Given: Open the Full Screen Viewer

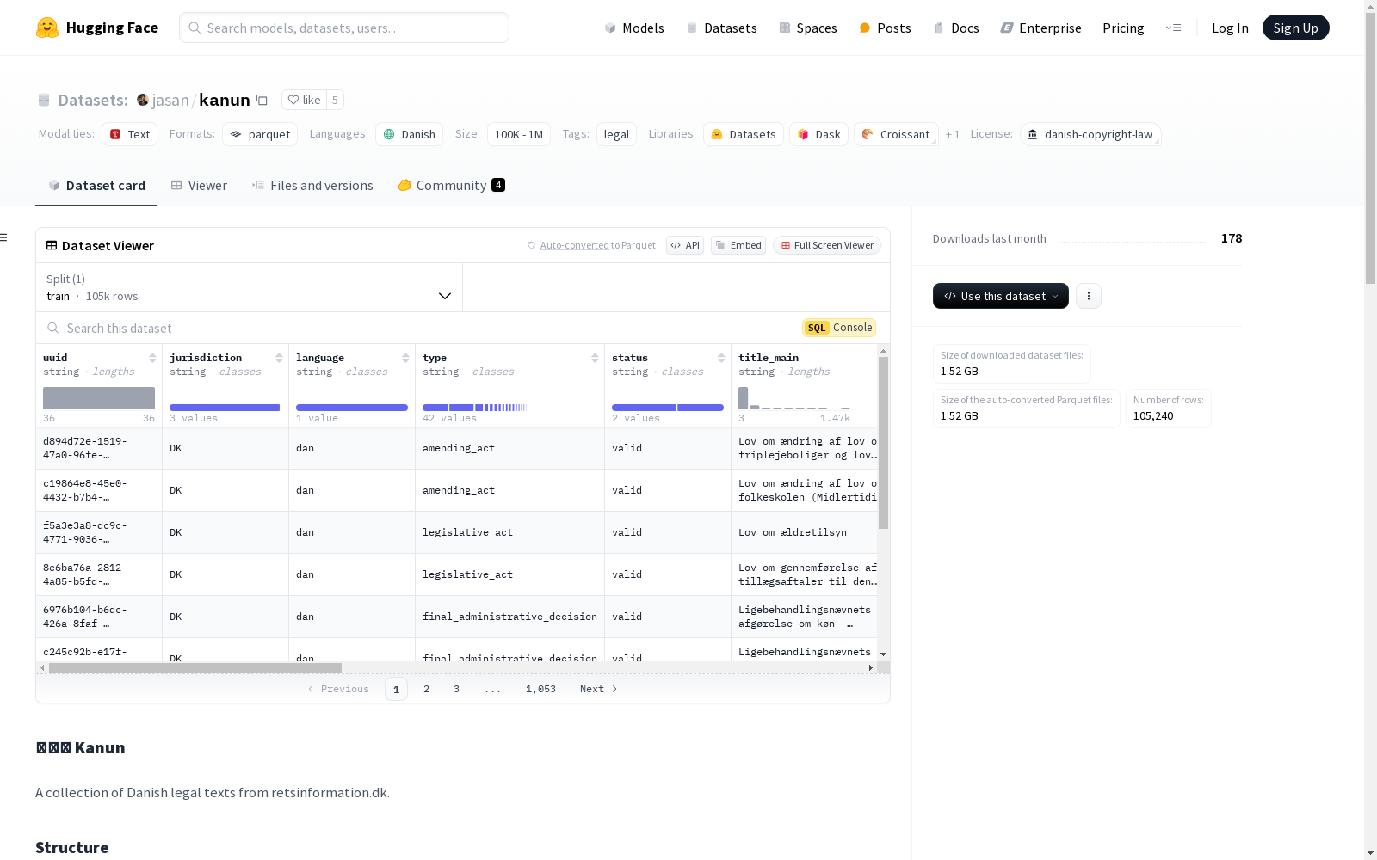Looking at the screenshot, I should (x=827, y=245).
